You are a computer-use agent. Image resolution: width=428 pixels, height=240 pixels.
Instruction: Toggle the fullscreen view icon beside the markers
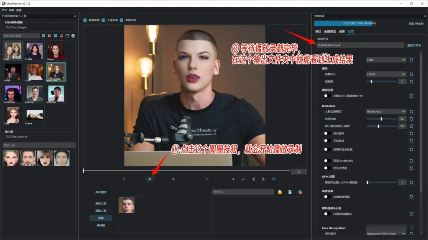coord(274,179)
